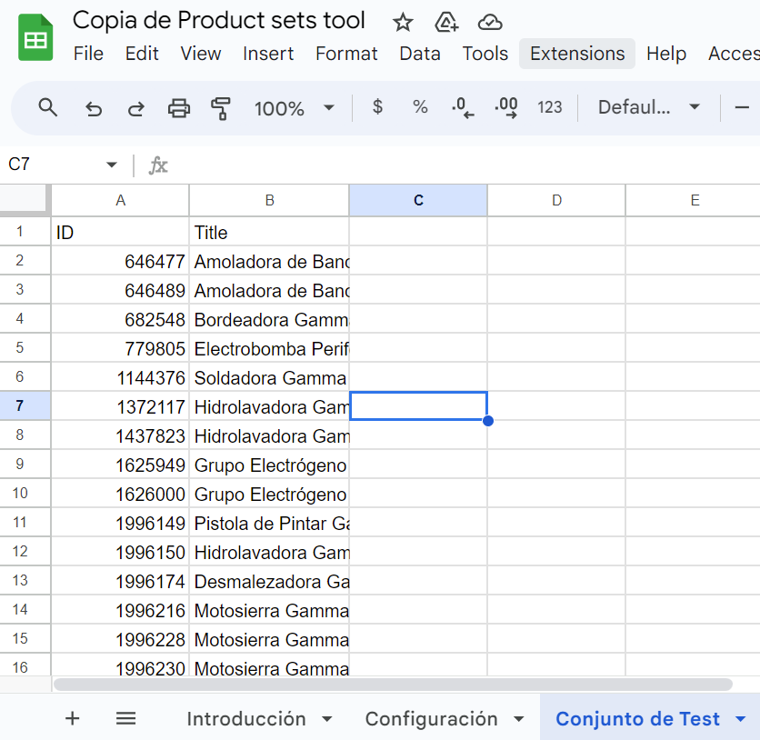Select the cell containing 1625949
The width and height of the screenshot is (760, 740).
[120, 465]
